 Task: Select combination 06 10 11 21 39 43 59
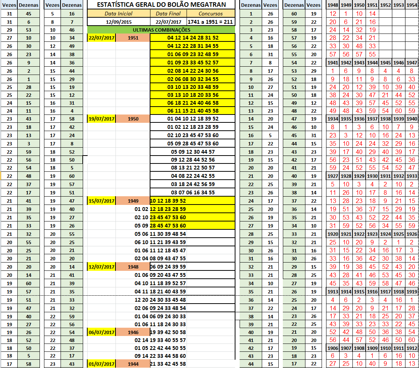[x=160, y=242]
